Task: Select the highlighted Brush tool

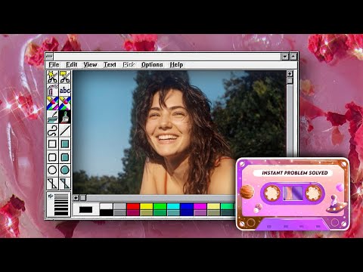Action: pos(65,117)
